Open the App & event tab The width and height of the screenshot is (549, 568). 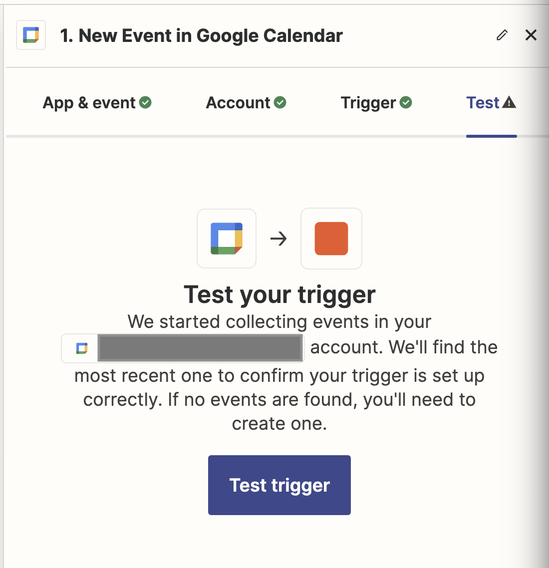pos(89,103)
